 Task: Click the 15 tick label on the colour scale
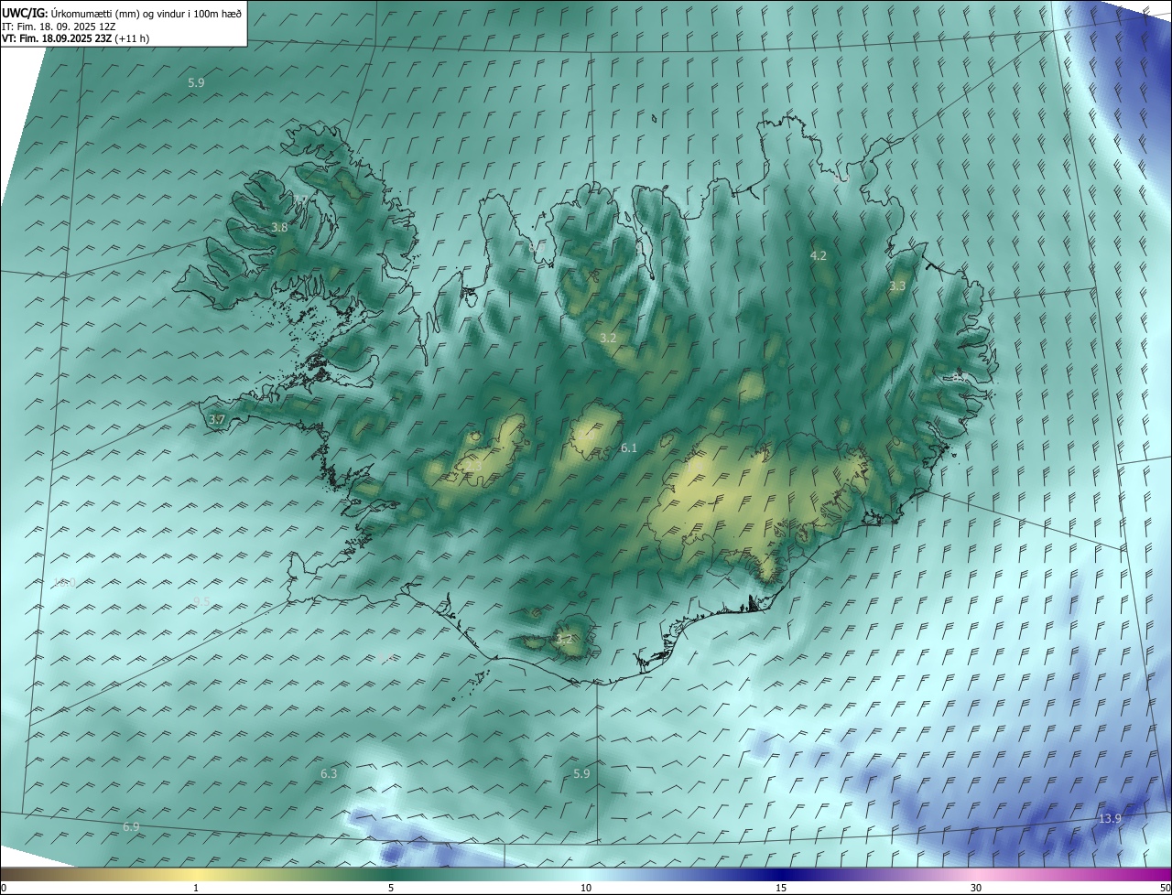(x=781, y=889)
